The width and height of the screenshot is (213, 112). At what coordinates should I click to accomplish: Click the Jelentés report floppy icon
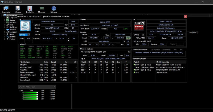[18, 8]
